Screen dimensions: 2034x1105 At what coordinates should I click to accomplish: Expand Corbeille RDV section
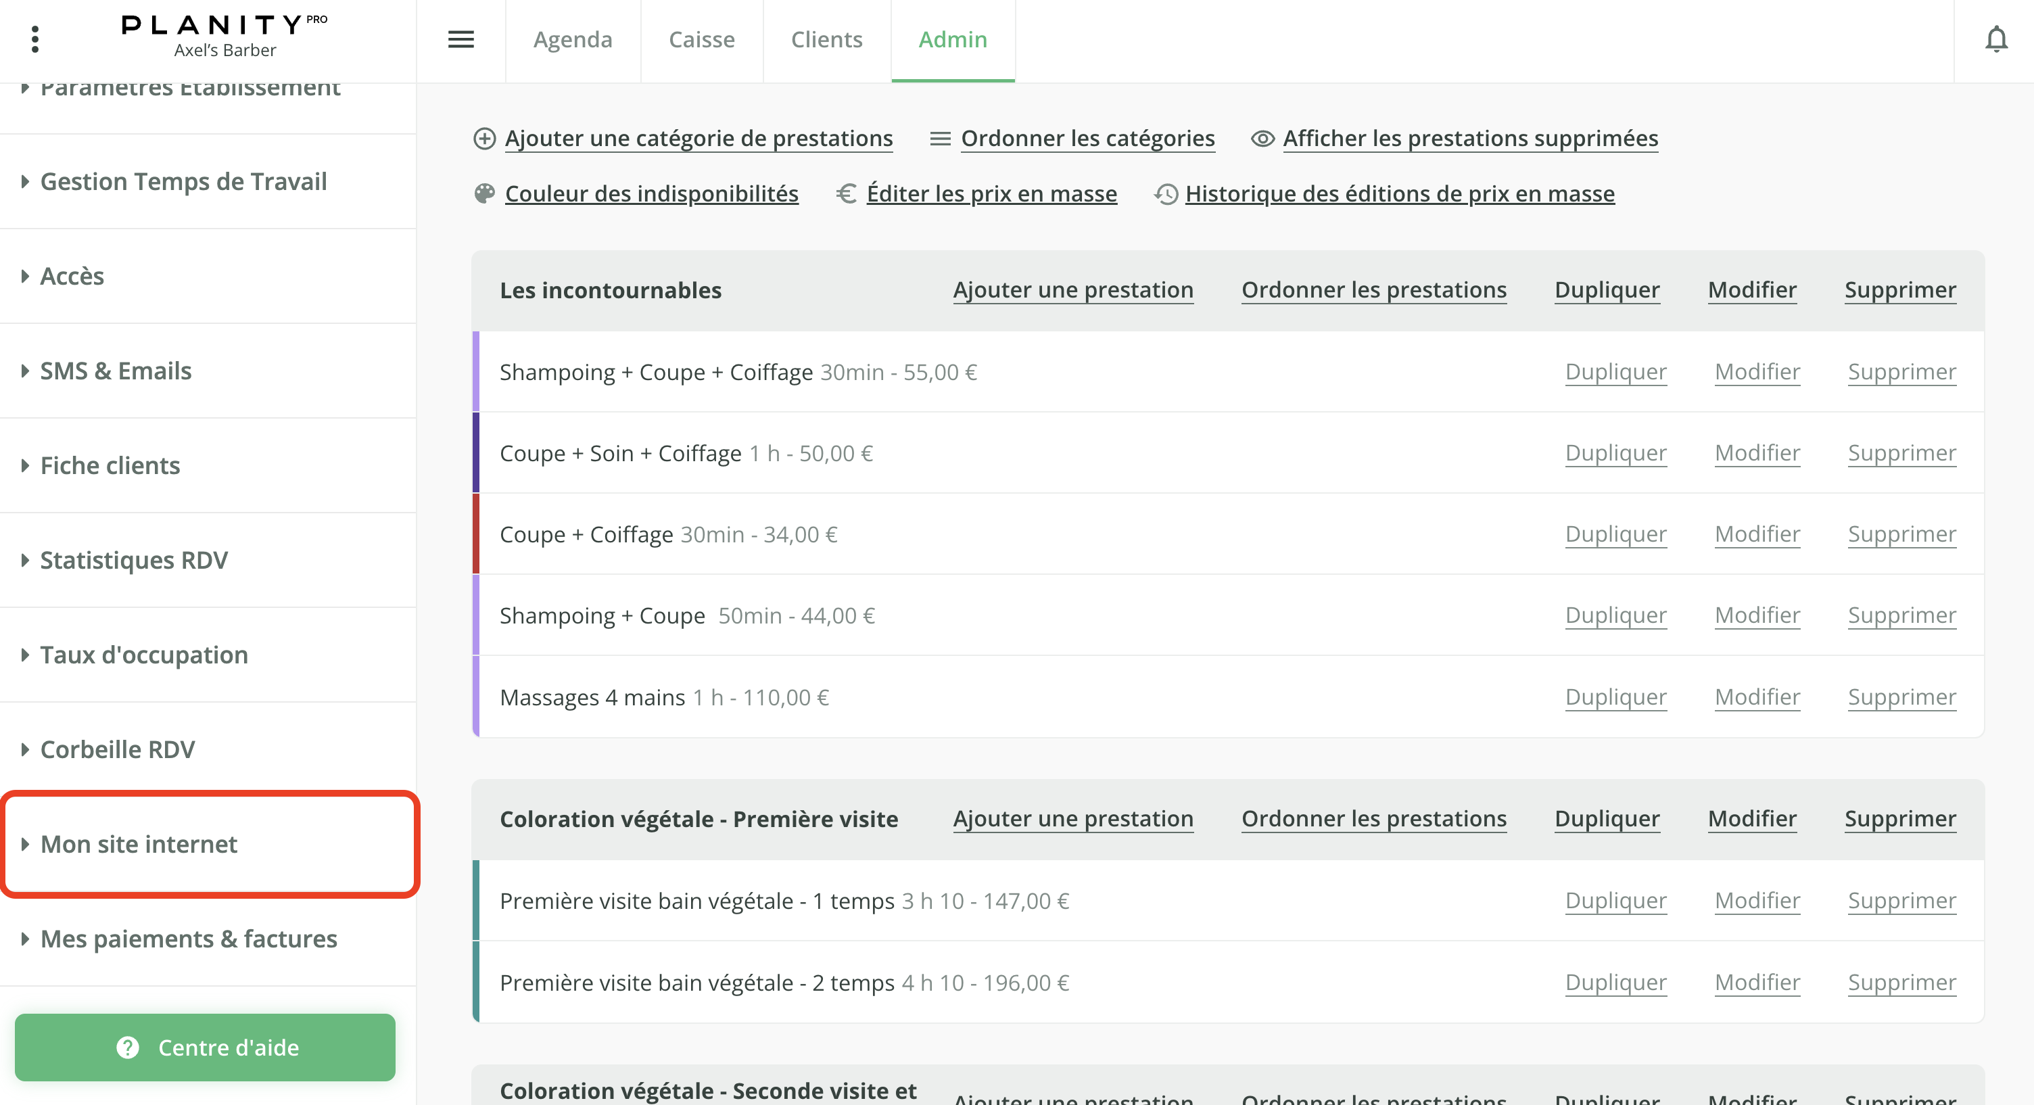[x=117, y=749]
